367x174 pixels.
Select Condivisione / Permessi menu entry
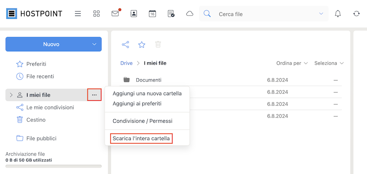click(143, 121)
